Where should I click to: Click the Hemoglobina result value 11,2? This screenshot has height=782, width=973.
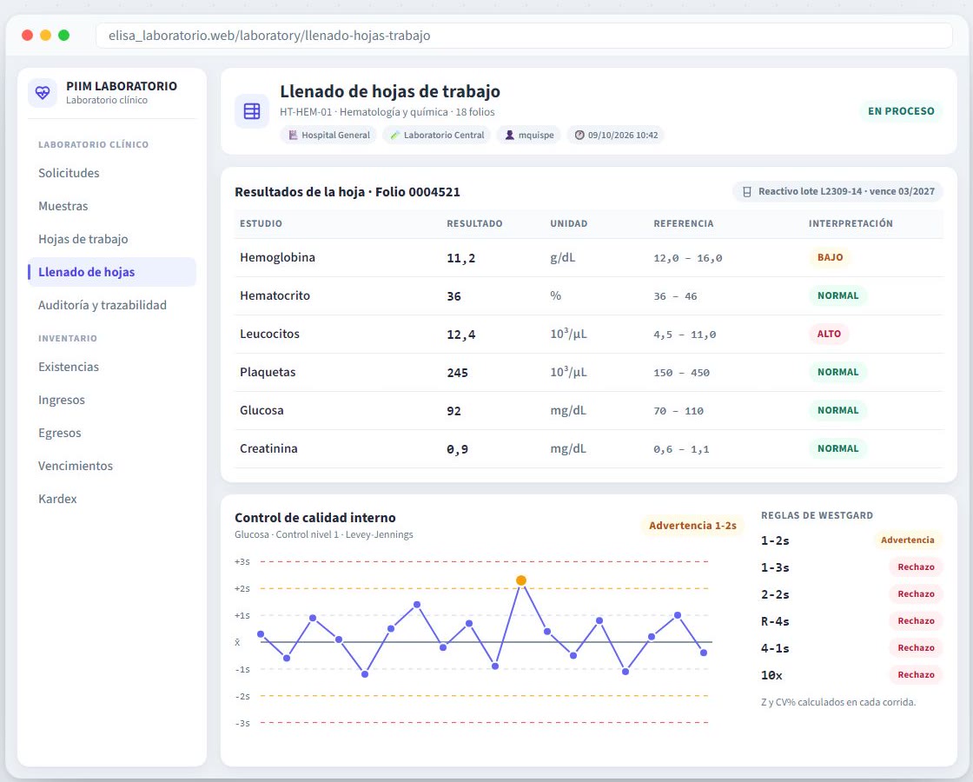461,258
